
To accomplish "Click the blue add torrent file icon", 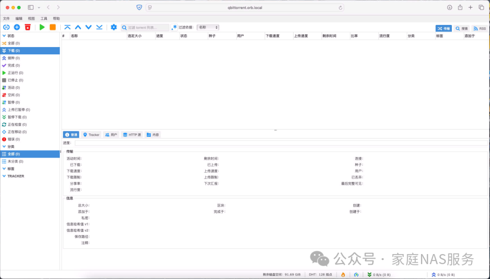I will point(16,27).
